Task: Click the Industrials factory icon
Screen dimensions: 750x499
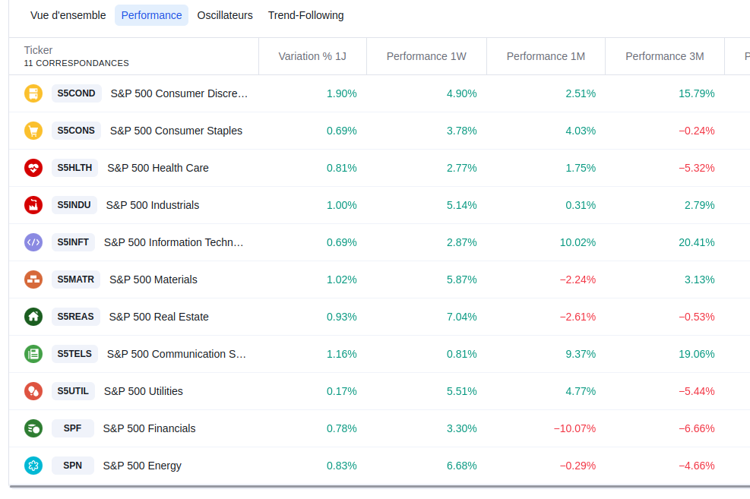Action: click(x=33, y=205)
